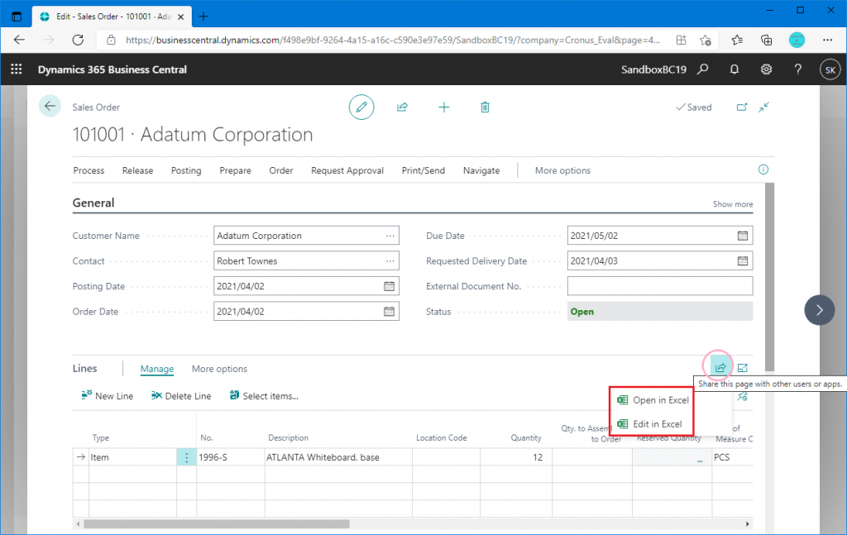Click the Customer Name field

pos(306,236)
